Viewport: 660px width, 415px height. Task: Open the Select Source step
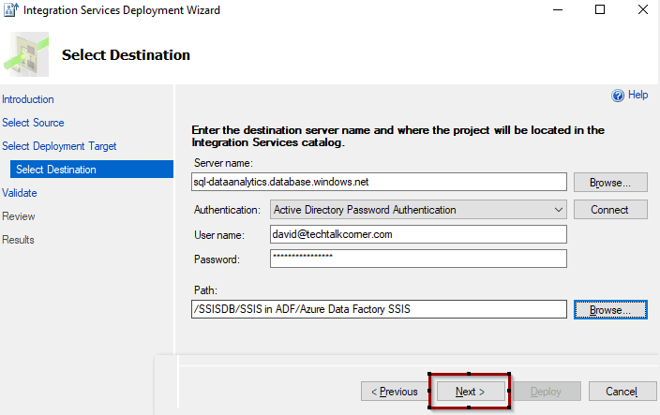pos(33,123)
